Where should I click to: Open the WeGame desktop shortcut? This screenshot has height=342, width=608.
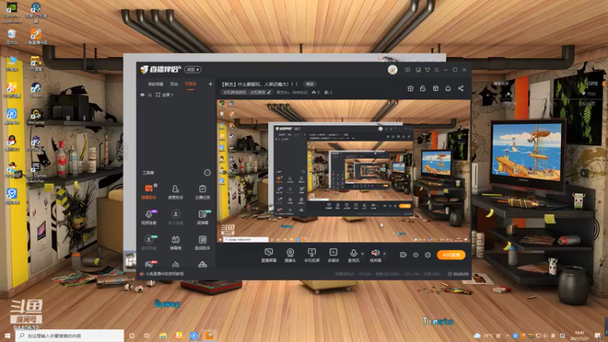(36, 117)
